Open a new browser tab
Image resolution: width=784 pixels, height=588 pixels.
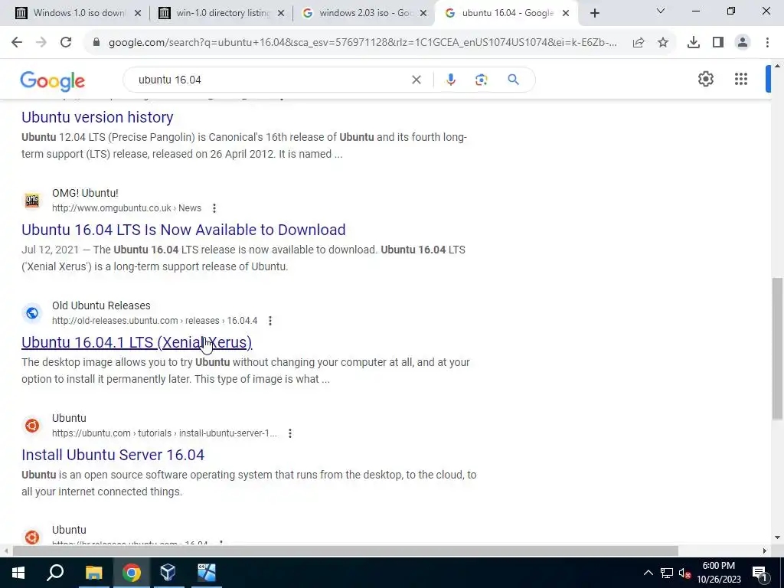(594, 14)
